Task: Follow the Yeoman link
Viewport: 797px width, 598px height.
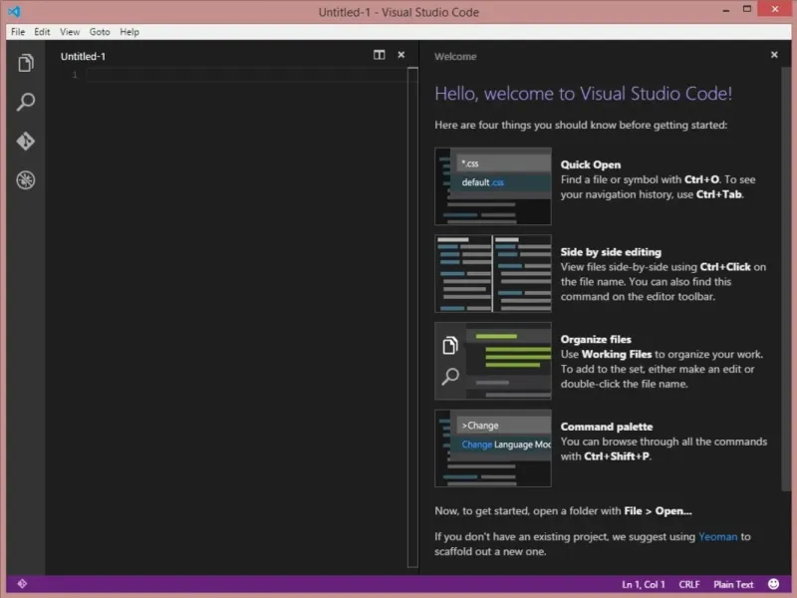Action: 717,536
